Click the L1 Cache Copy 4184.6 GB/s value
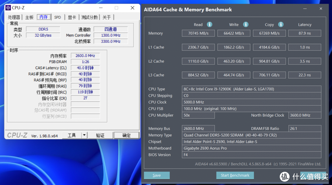 (x=269, y=47)
